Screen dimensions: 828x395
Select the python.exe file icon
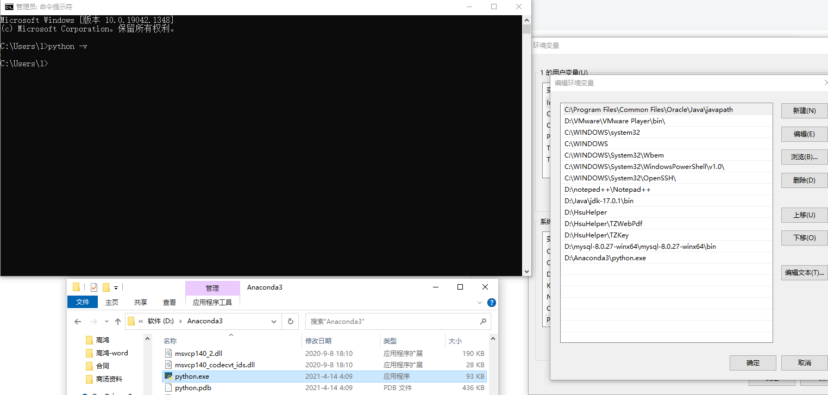[168, 377]
